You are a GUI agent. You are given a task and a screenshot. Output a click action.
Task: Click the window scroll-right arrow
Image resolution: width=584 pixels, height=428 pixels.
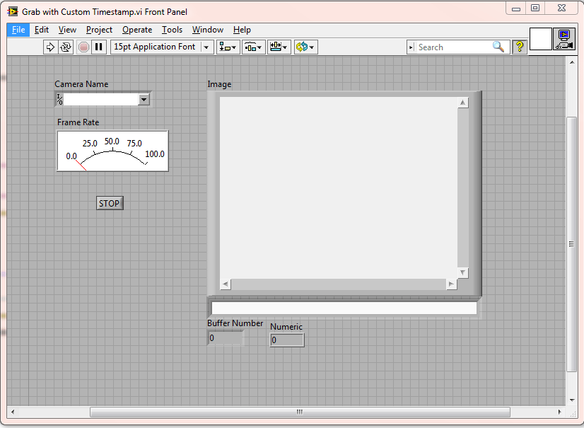559,412
